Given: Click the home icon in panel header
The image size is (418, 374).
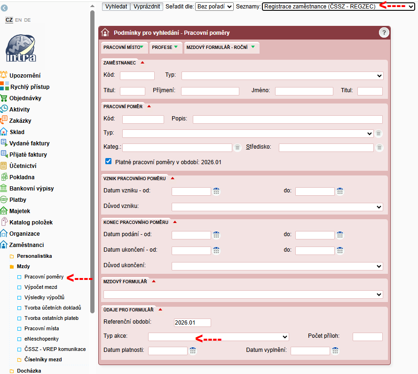Looking at the screenshot, I should tap(106, 33).
